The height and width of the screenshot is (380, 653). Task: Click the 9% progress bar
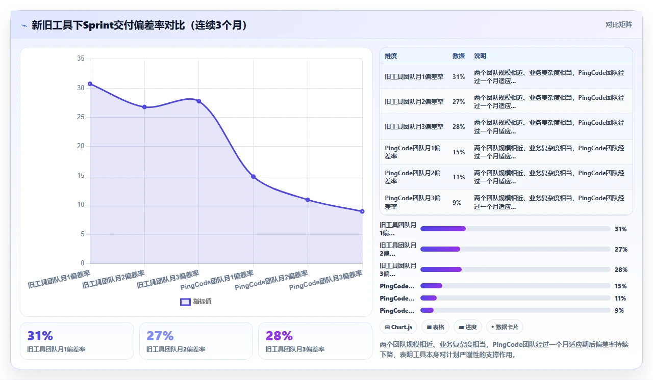[515, 310]
